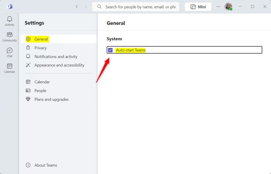Screen dimensions: 271x174
Task: Minimize the Teams window
Action: click(240, 6)
